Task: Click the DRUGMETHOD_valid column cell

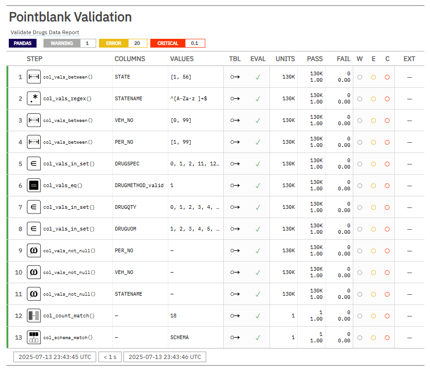Action: pos(139,185)
